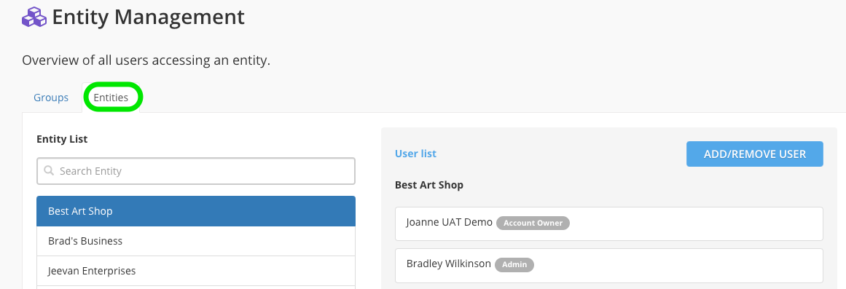Viewport: 846px width, 289px height.
Task: Choose Brad's Business from the entity list
Action: (x=196, y=241)
